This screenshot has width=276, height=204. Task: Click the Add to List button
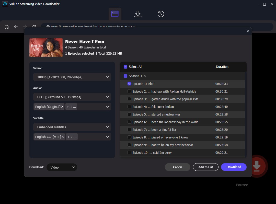[x=205, y=167]
